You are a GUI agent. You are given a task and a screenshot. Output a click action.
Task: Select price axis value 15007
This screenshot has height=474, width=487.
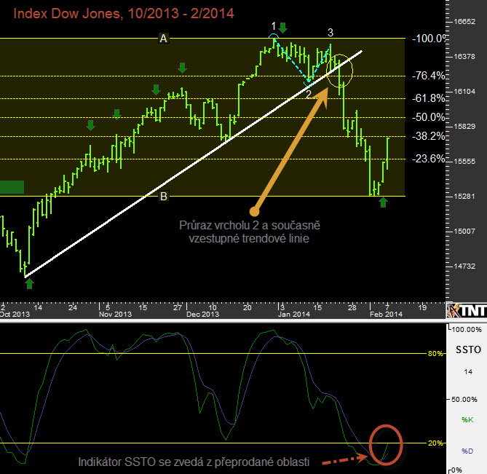(464, 231)
